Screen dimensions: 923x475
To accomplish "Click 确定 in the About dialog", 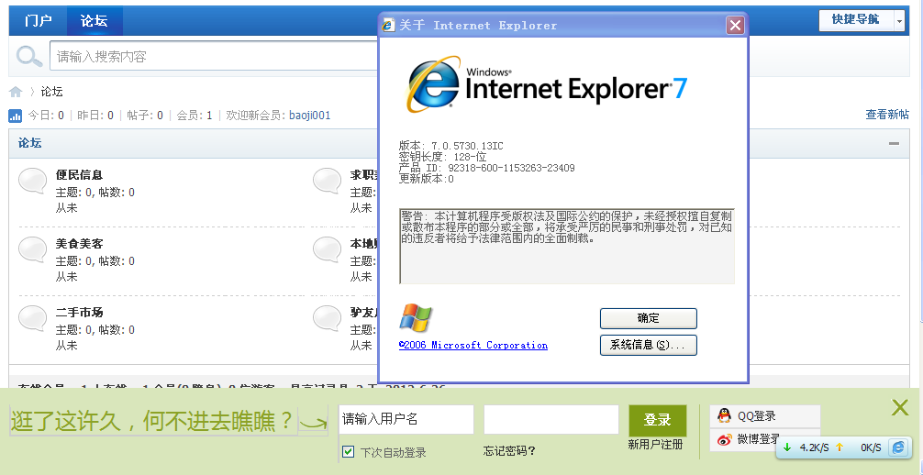I will tap(648, 318).
